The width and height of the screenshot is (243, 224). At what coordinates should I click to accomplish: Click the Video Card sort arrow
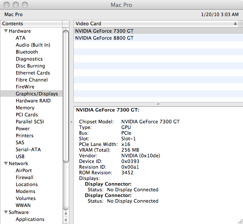[x=235, y=24]
